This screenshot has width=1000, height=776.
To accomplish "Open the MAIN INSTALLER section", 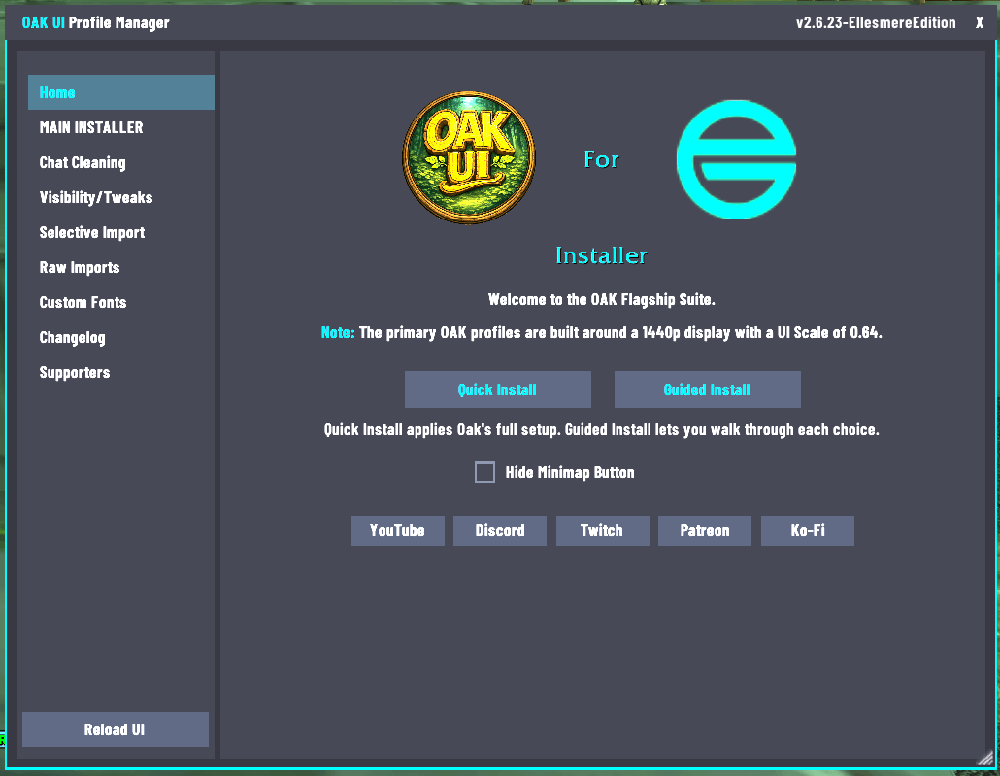I will [x=121, y=127].
